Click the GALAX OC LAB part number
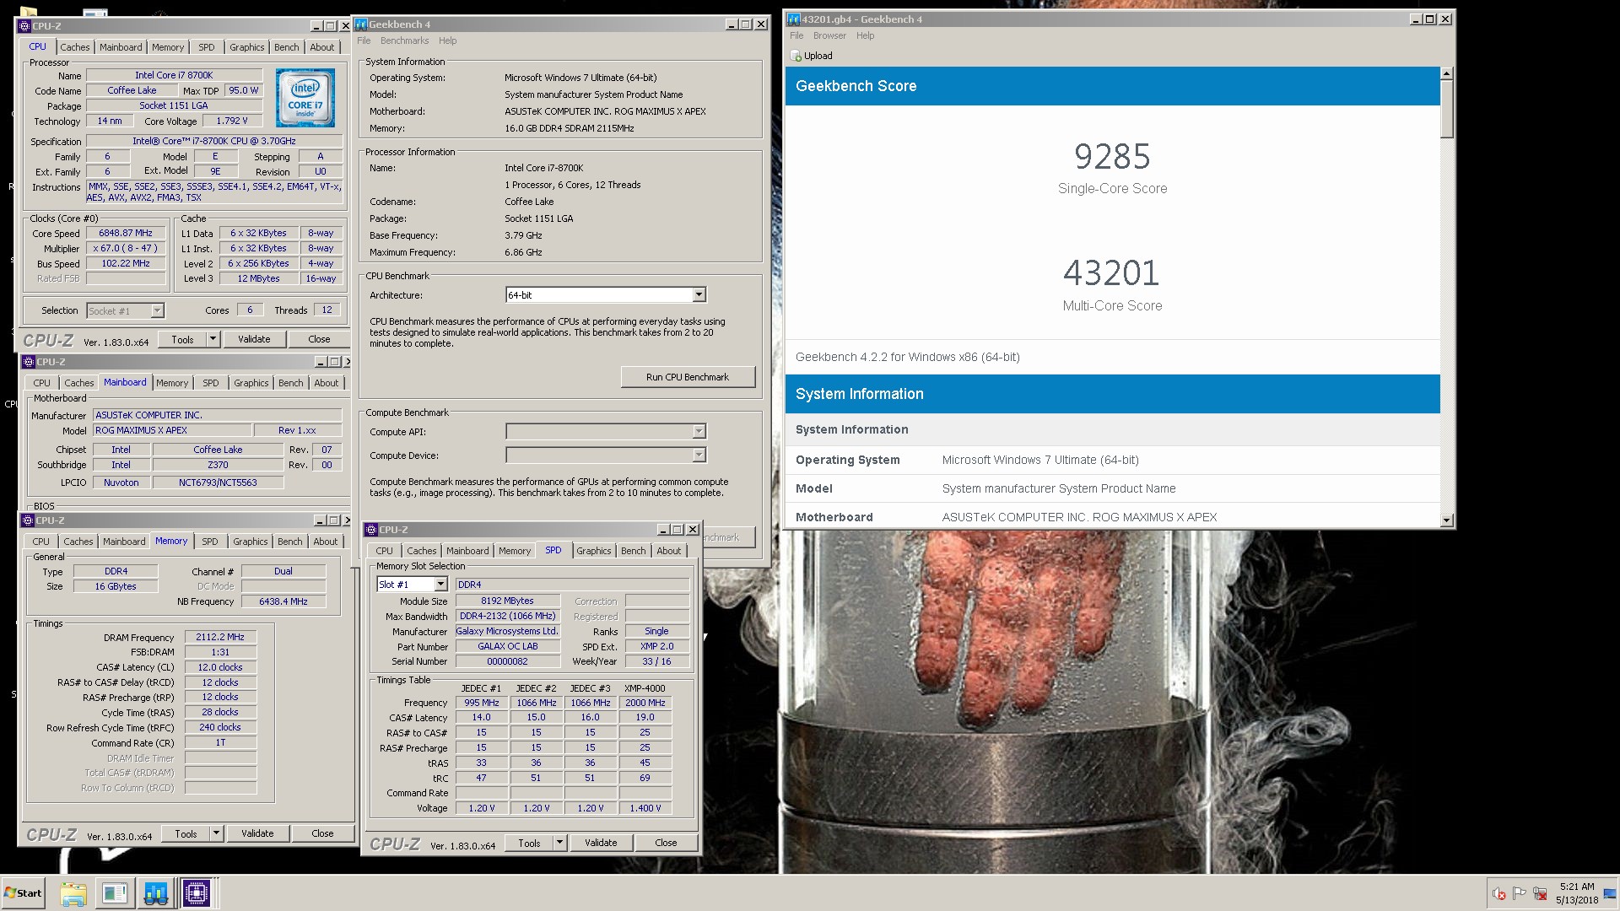Image resolution: width=1620 pixels, height=911 pixels. point(507,647)
